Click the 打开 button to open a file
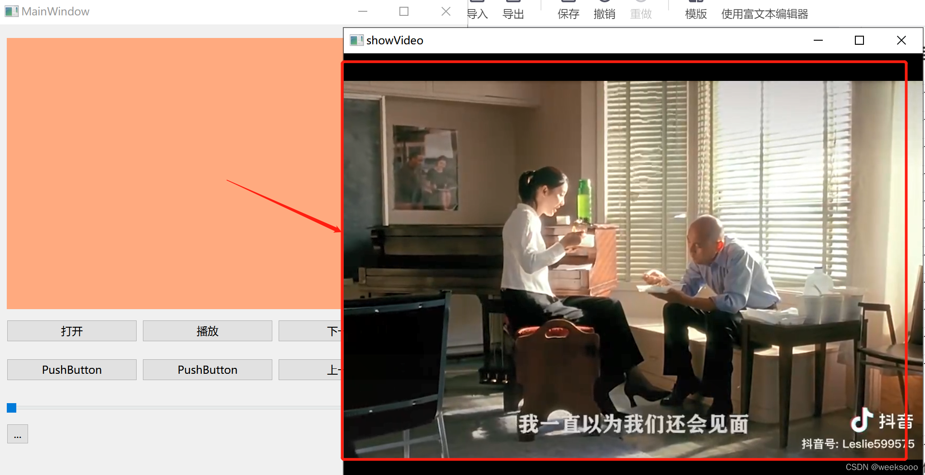Image resolution: width=925 pixels, height=475 pixels. point(72,331)
